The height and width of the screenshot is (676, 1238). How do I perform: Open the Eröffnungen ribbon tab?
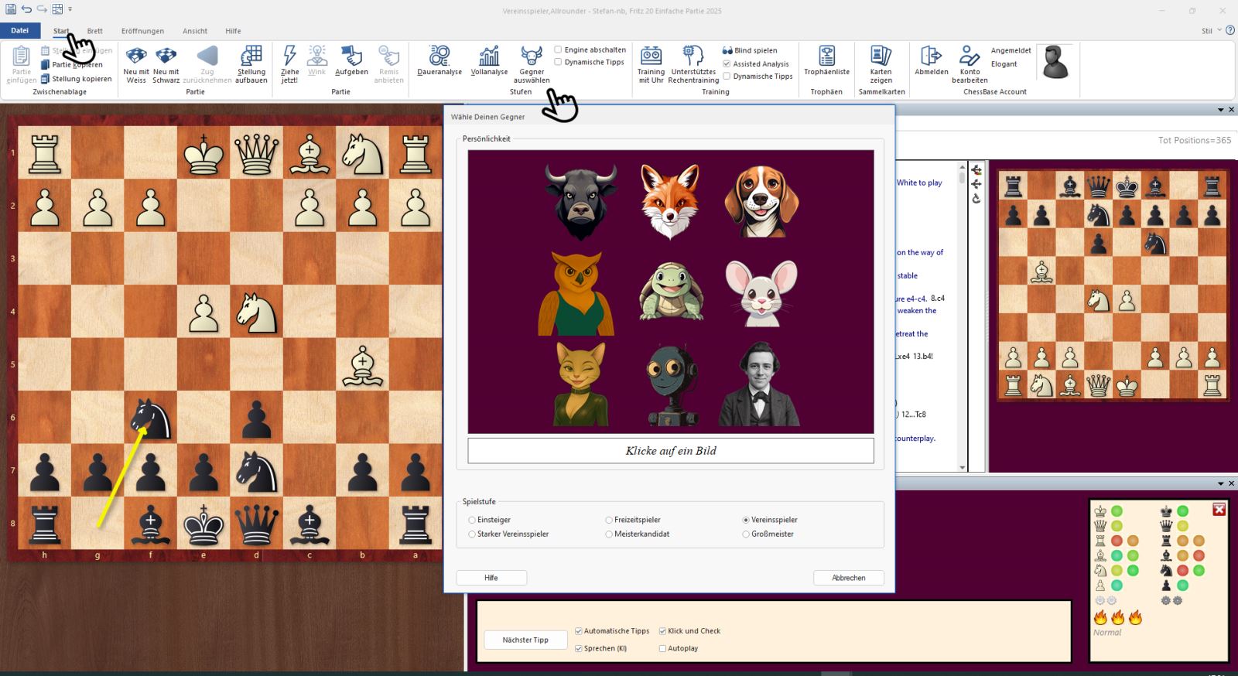click(x=142, y=31)
